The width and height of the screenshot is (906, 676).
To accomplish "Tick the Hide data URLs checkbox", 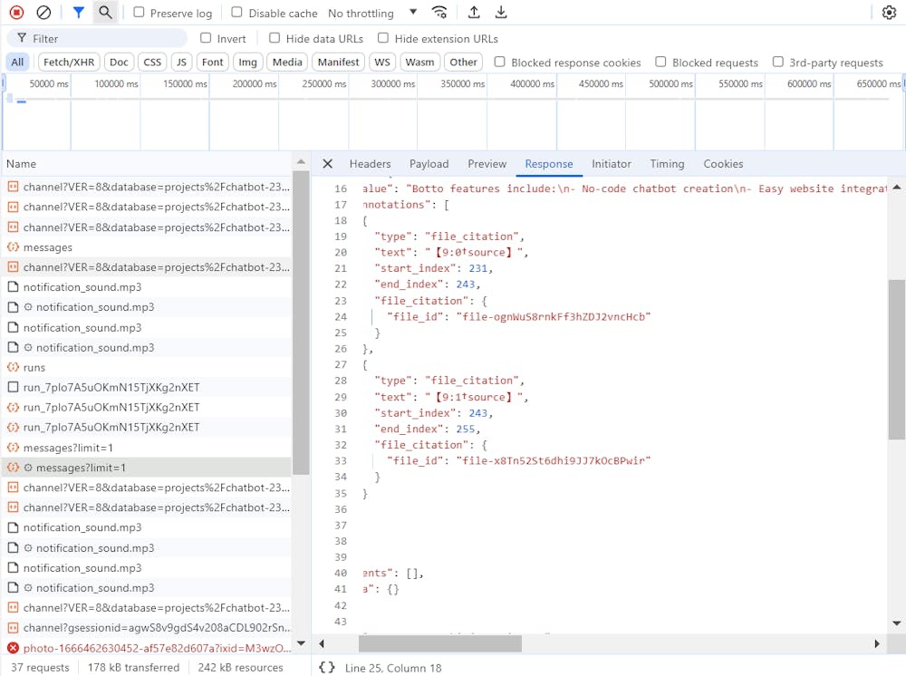I will pos(275,38).
